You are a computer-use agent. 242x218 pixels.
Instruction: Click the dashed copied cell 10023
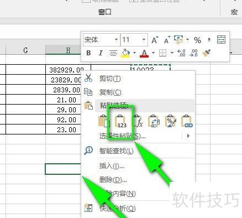click(x=150, y=68)
